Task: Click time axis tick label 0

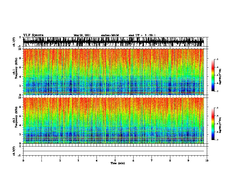Action: 23,161
